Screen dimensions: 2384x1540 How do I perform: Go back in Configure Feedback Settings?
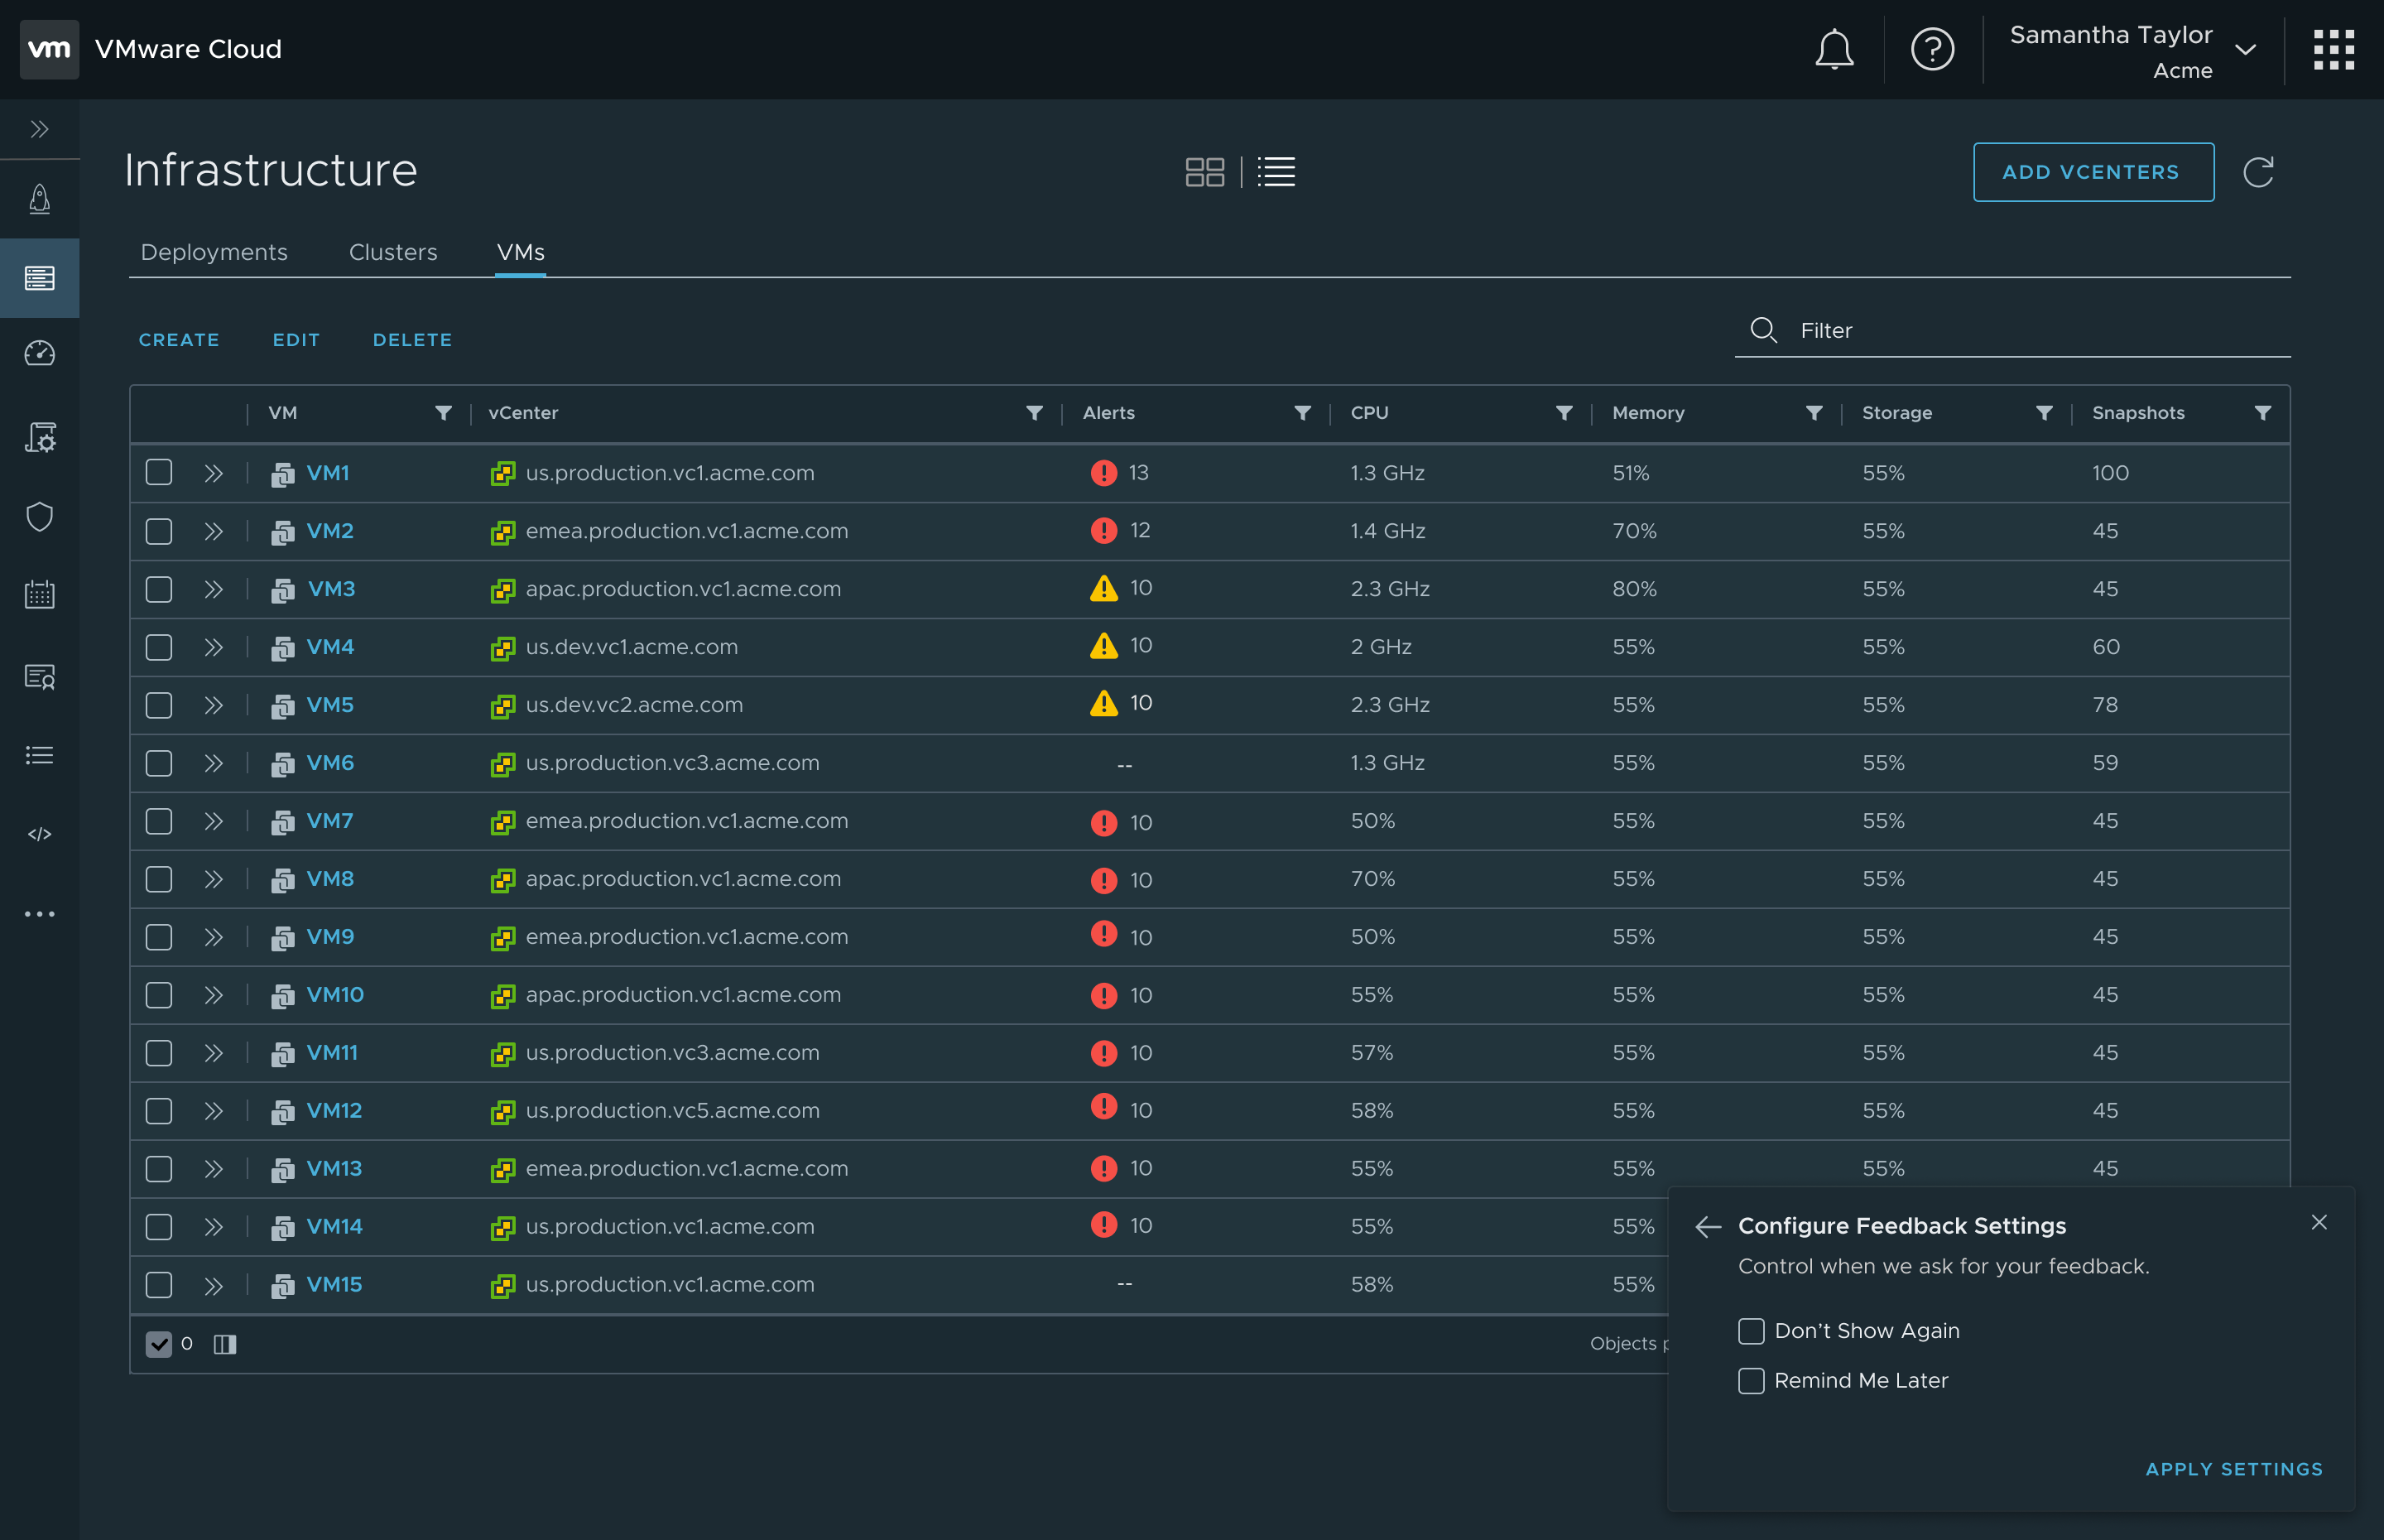[1709, 1227]
